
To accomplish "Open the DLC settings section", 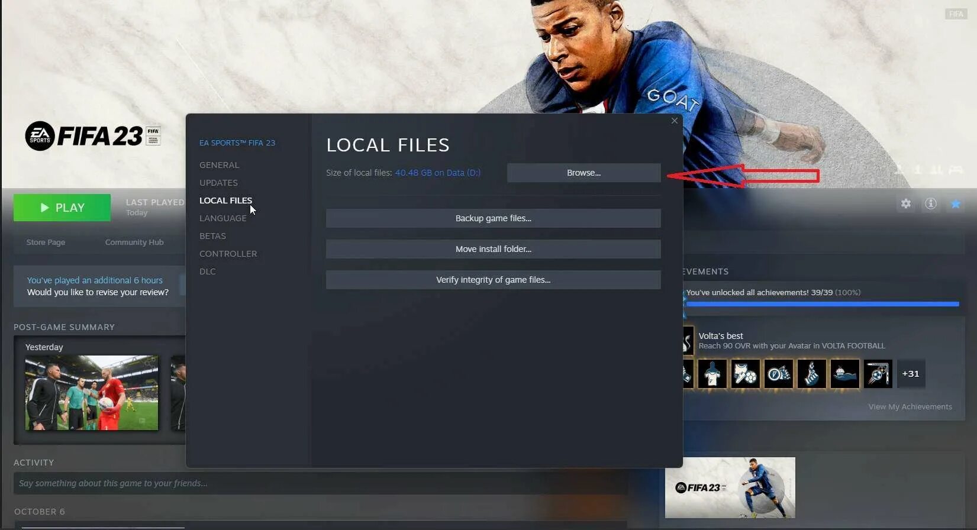I will click(x=207, y=272).
